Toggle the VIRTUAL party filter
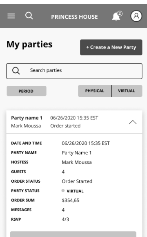Image resolution: width=147 pixels, height=237 pixels. point(127,91)
